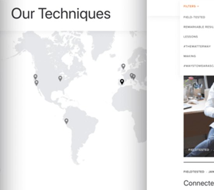Image resolution: width=214 pixels, height=190 pixels.
Task: Select the LESSONS filter
Action: 191,37
